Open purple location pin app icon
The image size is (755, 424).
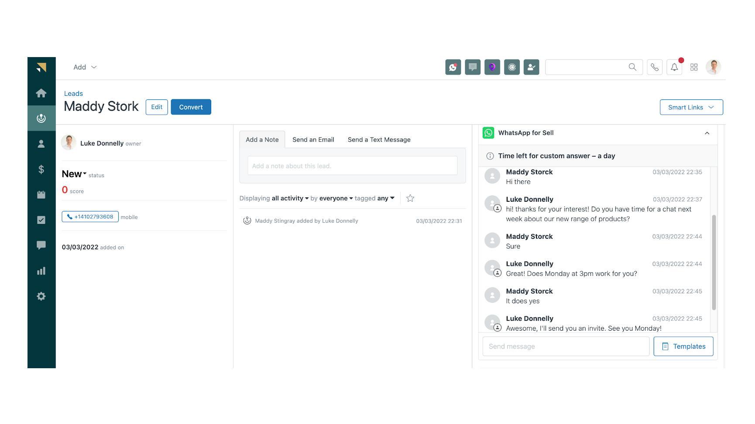492,67
